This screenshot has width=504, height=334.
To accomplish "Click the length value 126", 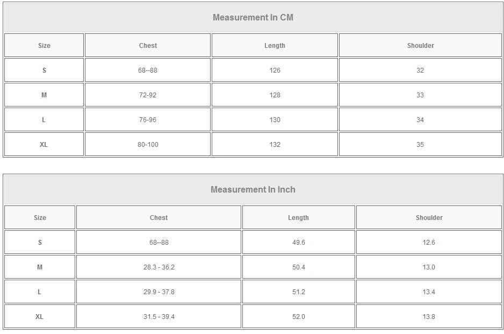I will (275, 70).
